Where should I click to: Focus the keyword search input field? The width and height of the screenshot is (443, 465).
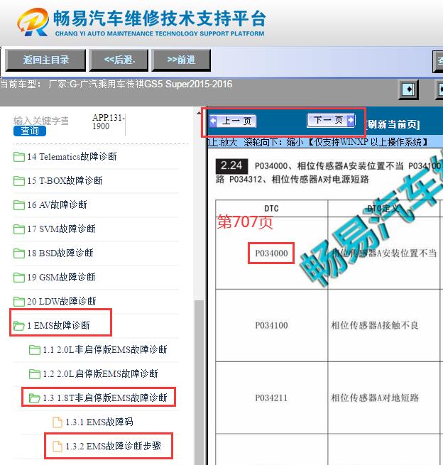click(41, 121)
